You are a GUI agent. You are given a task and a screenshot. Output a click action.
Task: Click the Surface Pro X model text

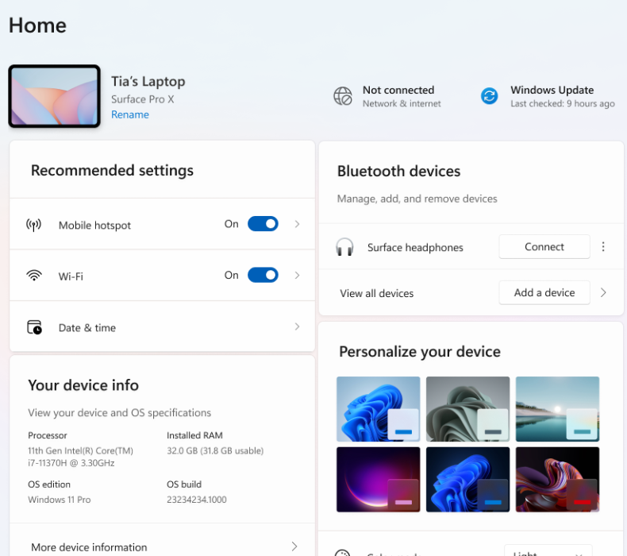pyautogui.click(x=142, y=99)
